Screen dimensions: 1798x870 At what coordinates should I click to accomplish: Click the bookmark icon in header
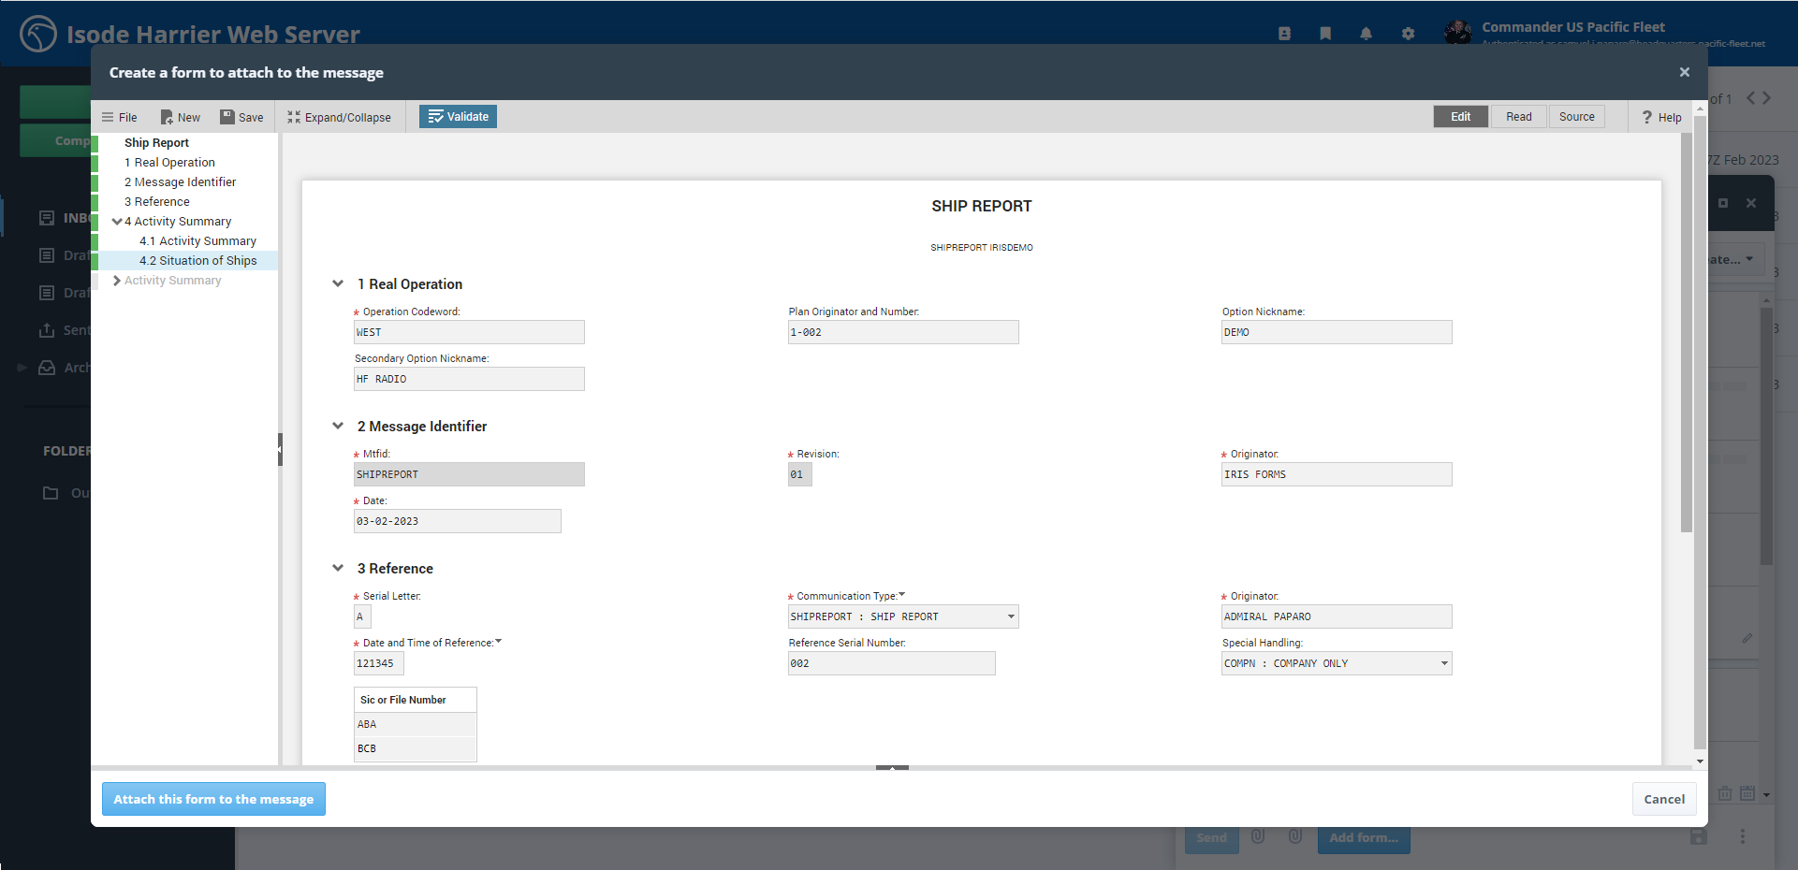click(x=1325, y=34)
